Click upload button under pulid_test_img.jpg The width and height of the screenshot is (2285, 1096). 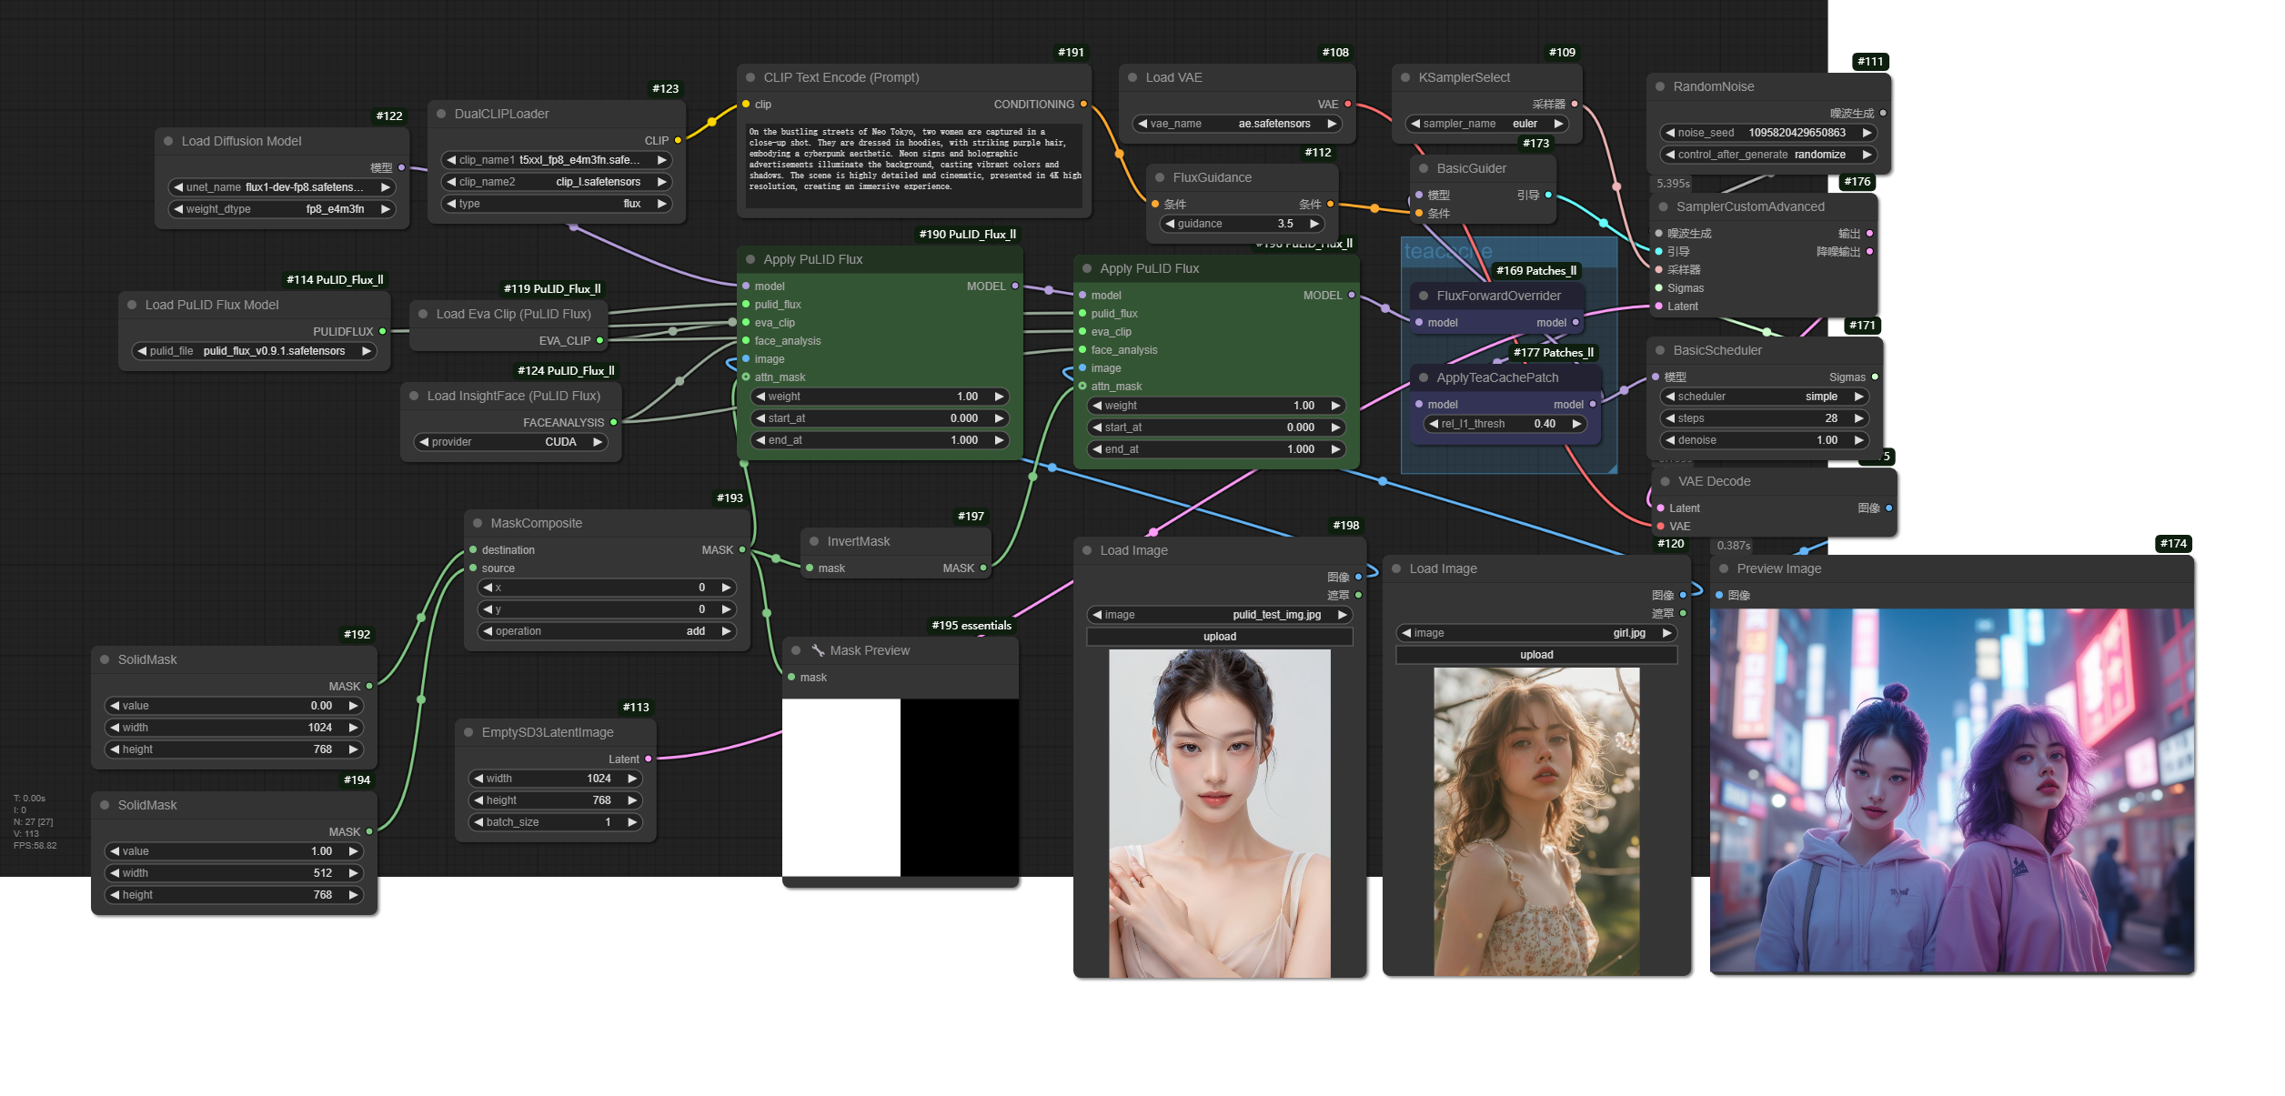point(1219,637)
